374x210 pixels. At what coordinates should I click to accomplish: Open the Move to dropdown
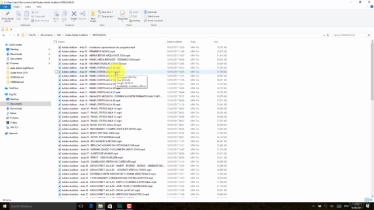56,20
